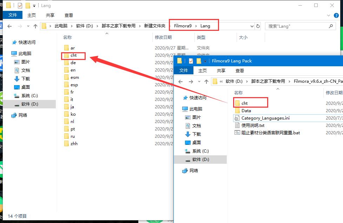Viewport: 343px width, 223px height.
Task: Click the back arrow in the Lang Pack window
Action: coord(180,82)
